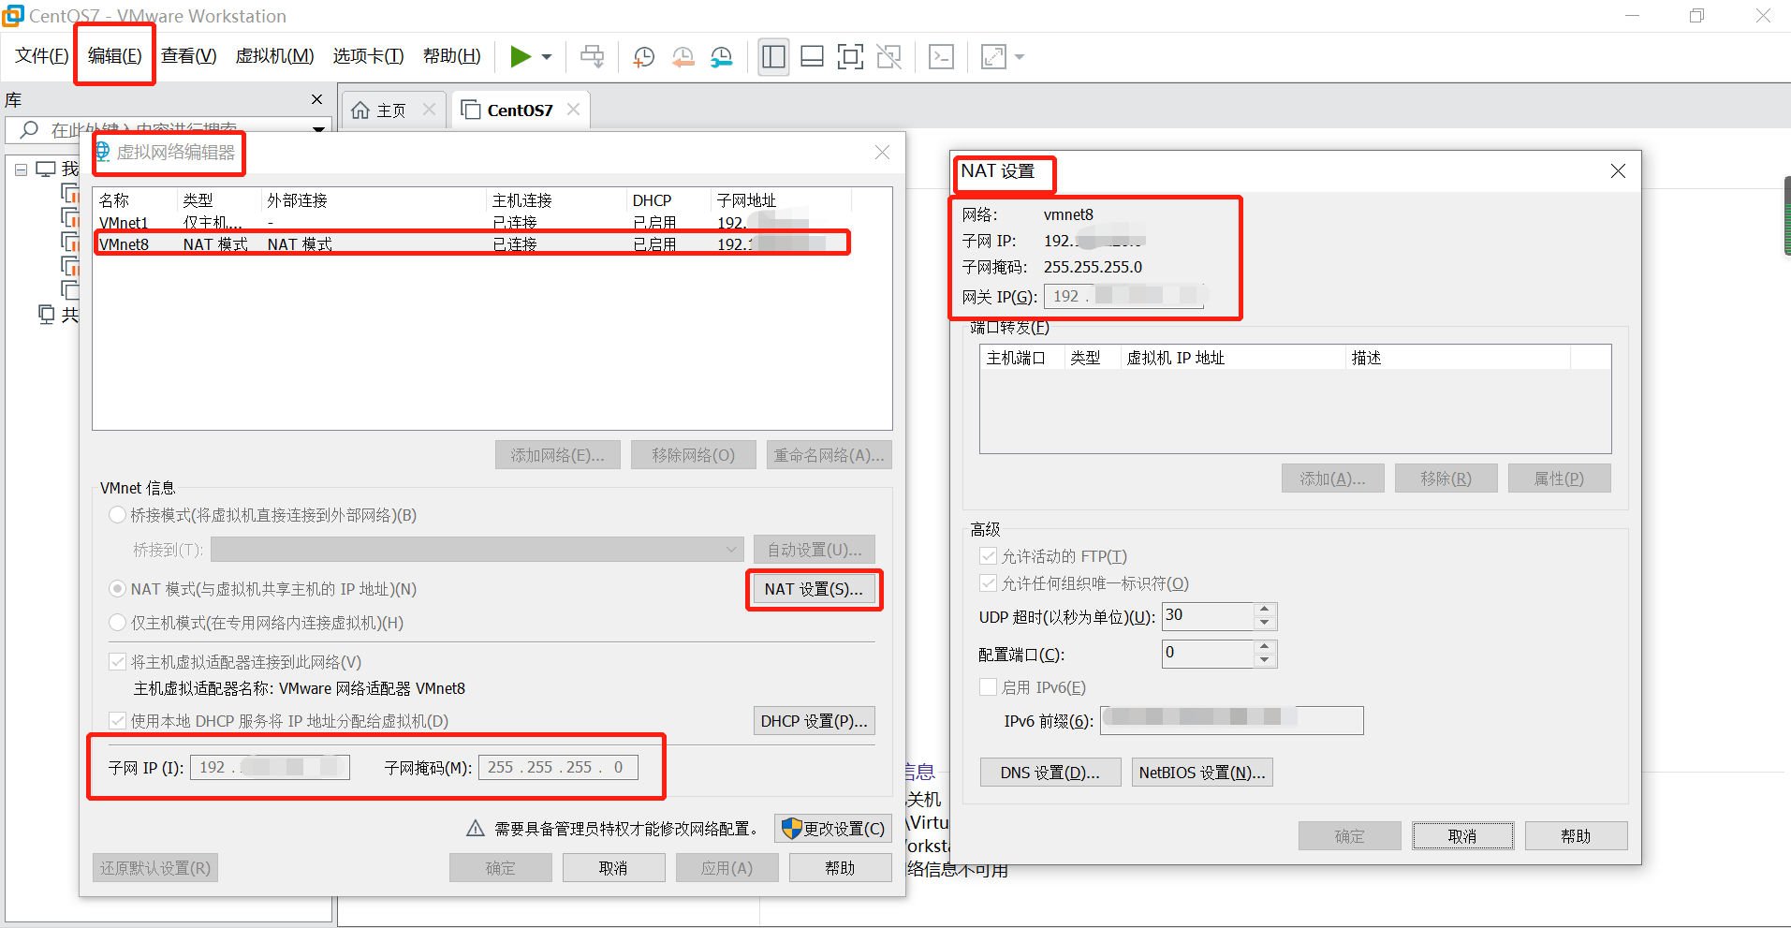Close the NAT 设置 dialog
The height and width of the screenshot is (928, 1791).
(1618, 171)
